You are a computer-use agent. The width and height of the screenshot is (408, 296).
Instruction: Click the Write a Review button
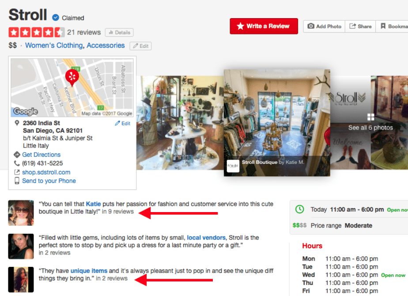pyautogui.click(x=264, y=26)
